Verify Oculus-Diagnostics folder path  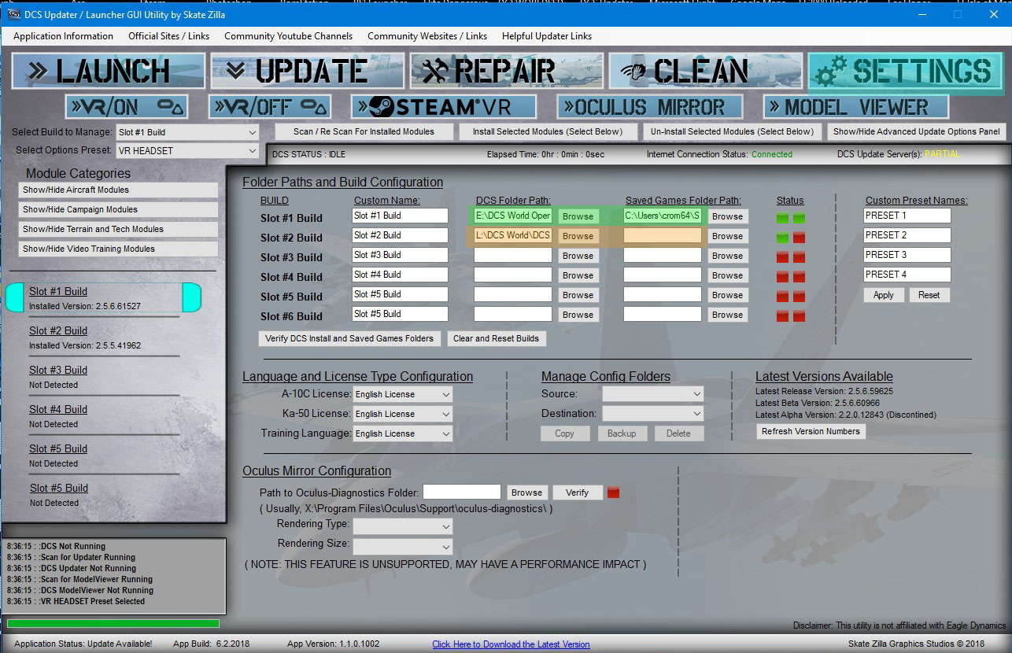(x=577, y=493)
